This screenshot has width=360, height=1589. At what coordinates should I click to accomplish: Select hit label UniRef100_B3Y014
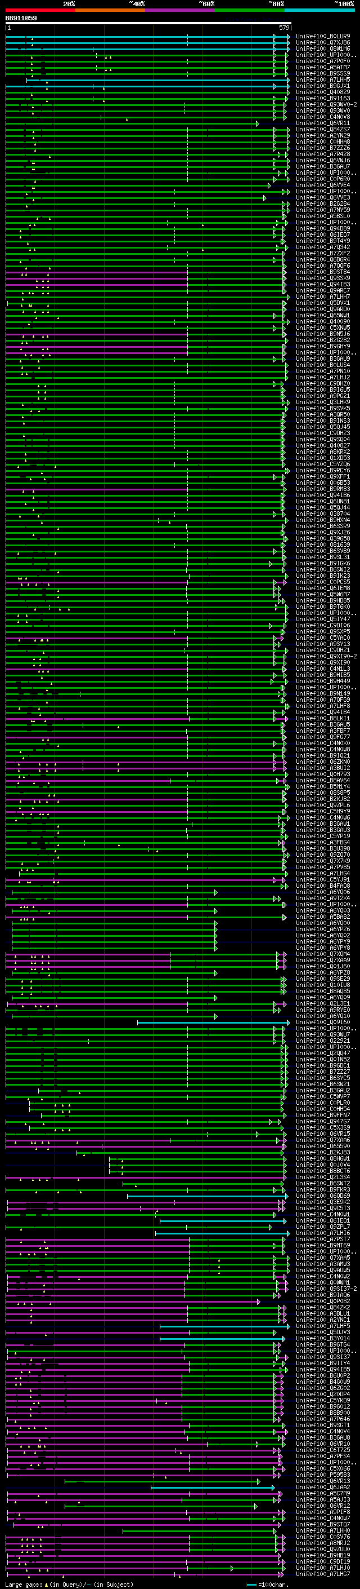322,1339
